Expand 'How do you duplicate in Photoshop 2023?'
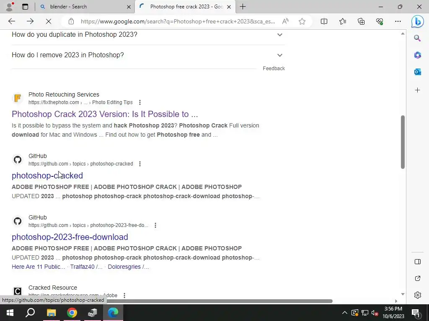 [x=148, y=35]
